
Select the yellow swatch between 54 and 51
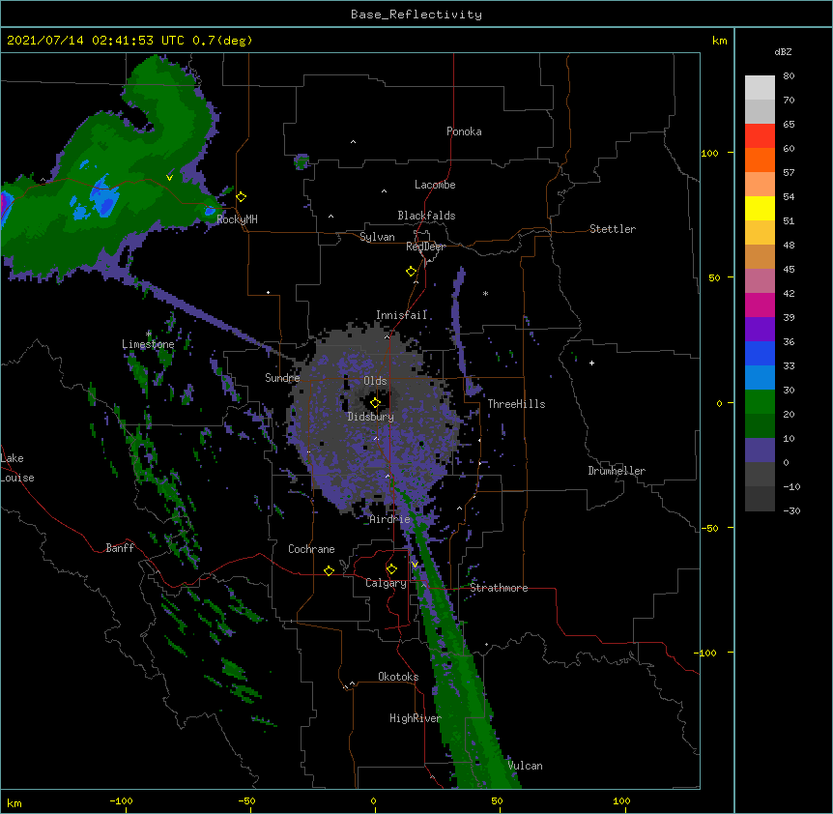760,208
